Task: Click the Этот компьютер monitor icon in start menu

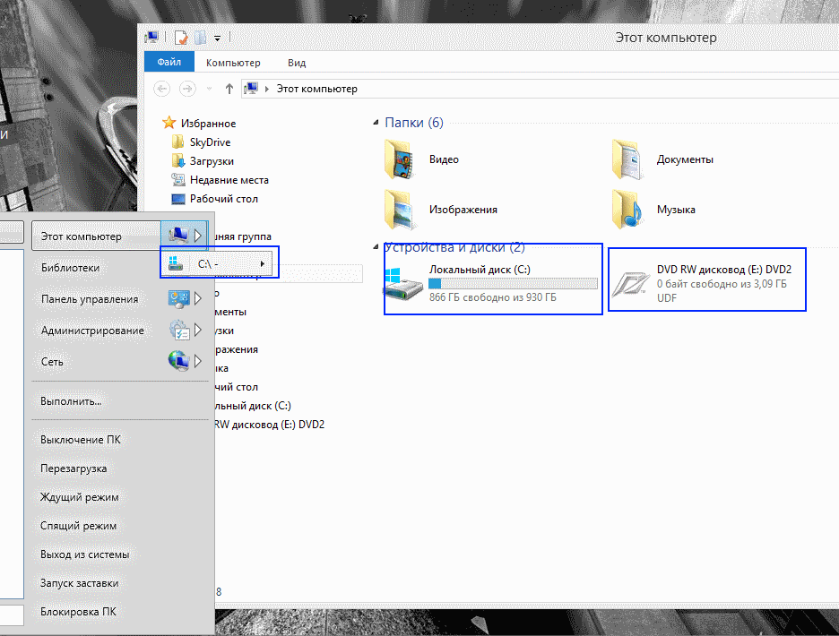Action: (x=178, y=236)
